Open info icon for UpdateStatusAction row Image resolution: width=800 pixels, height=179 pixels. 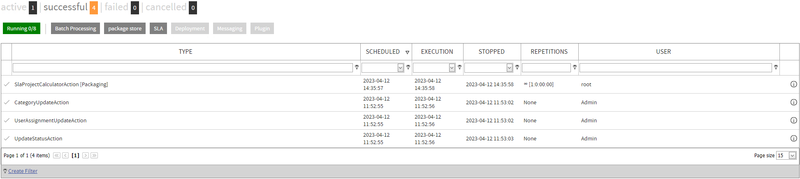(x=793, y=138)
